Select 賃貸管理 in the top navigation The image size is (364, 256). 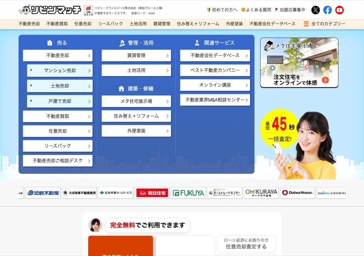162,24
